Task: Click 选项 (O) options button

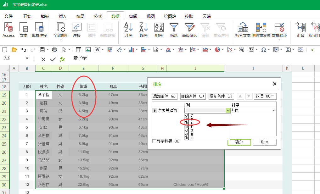Action: [x=265, y=96]
